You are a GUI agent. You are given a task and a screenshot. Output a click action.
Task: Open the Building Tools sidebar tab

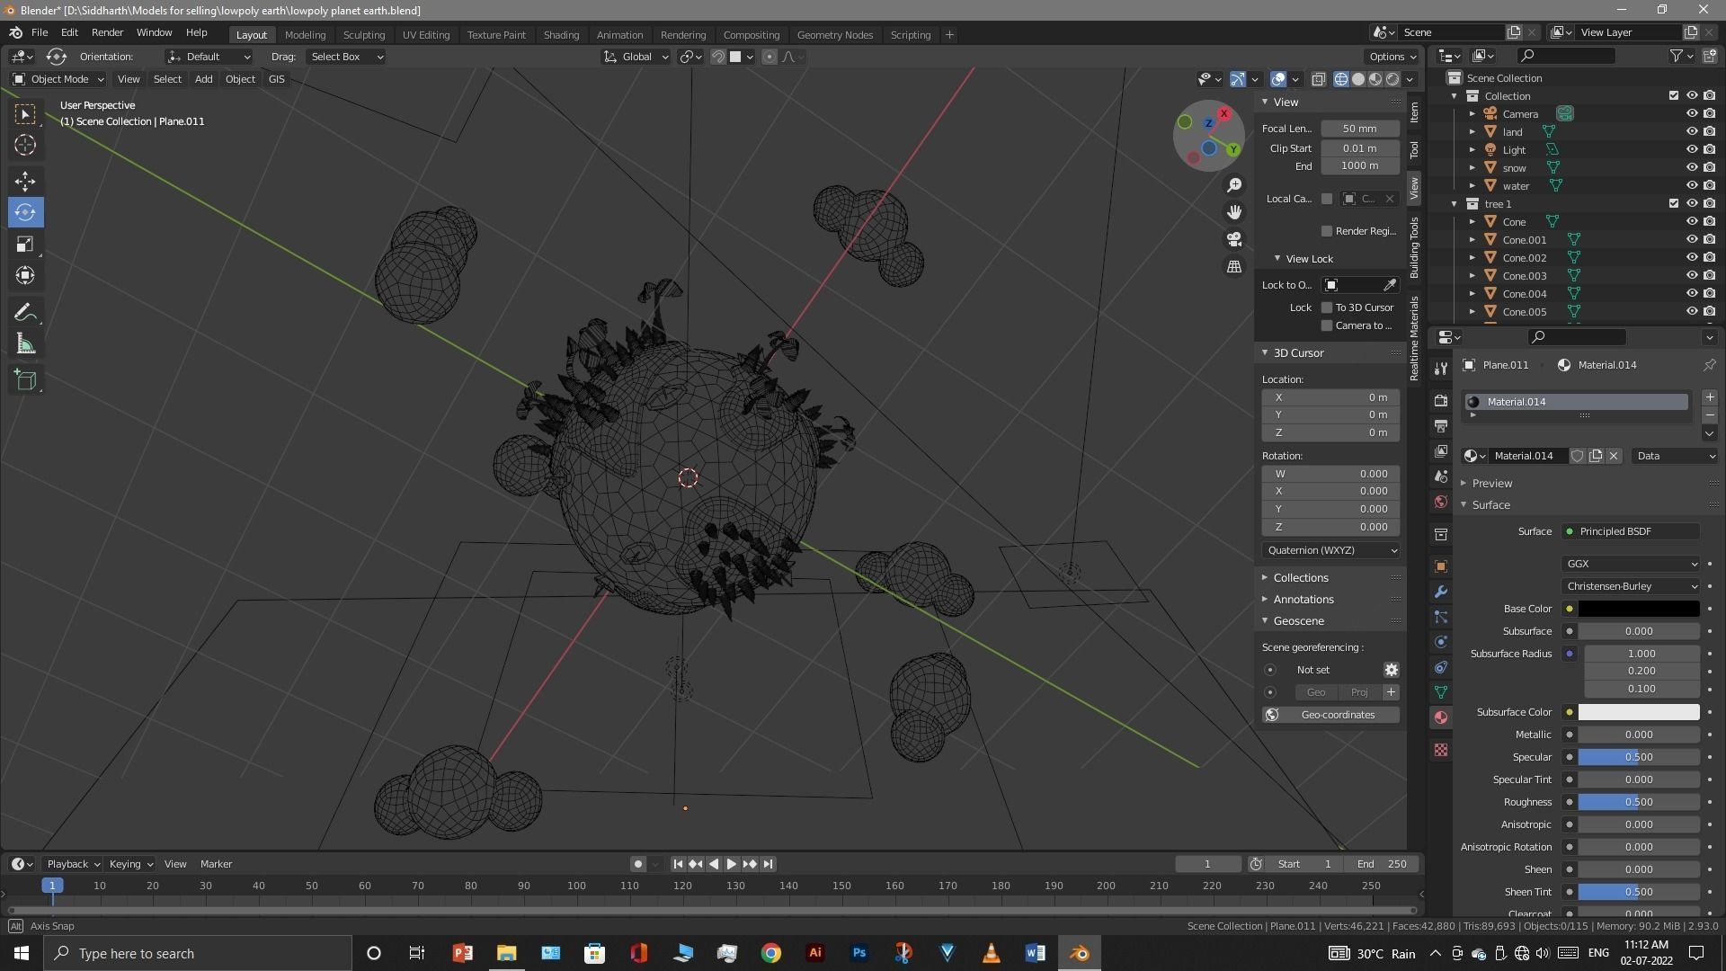1414,247
